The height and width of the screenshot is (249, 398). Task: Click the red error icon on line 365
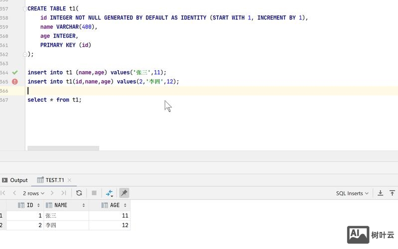click(15, 82)
